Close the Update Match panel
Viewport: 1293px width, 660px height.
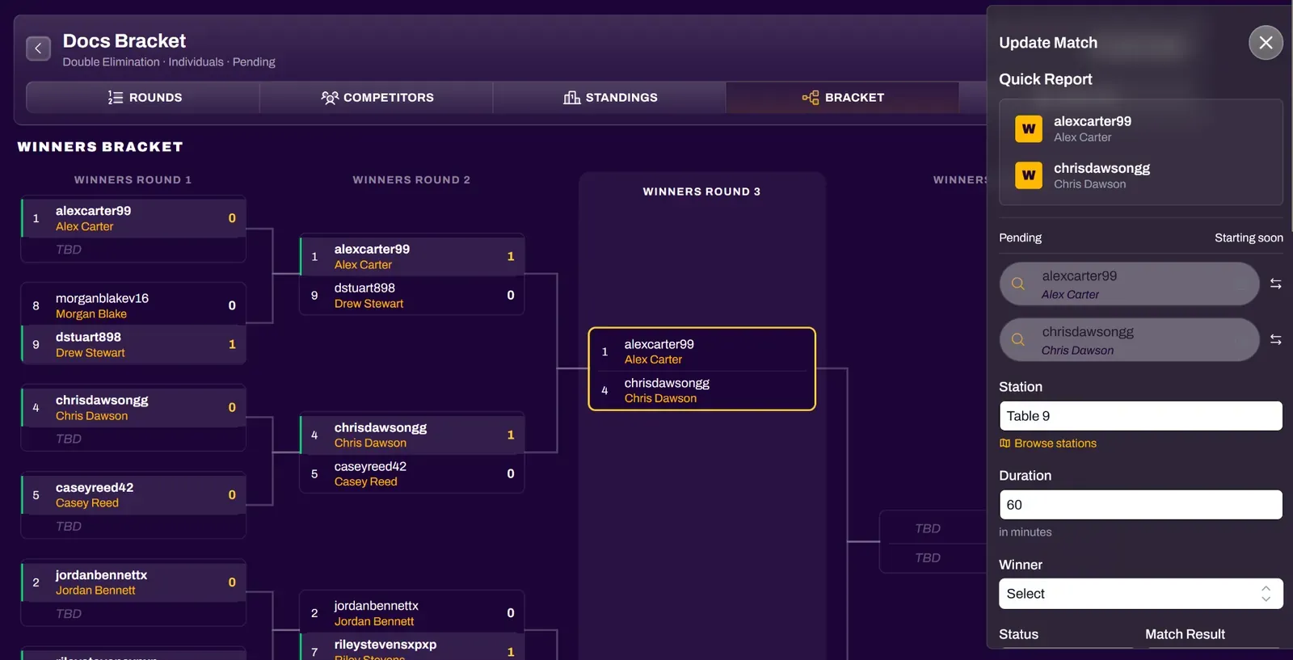[1266, 43]
